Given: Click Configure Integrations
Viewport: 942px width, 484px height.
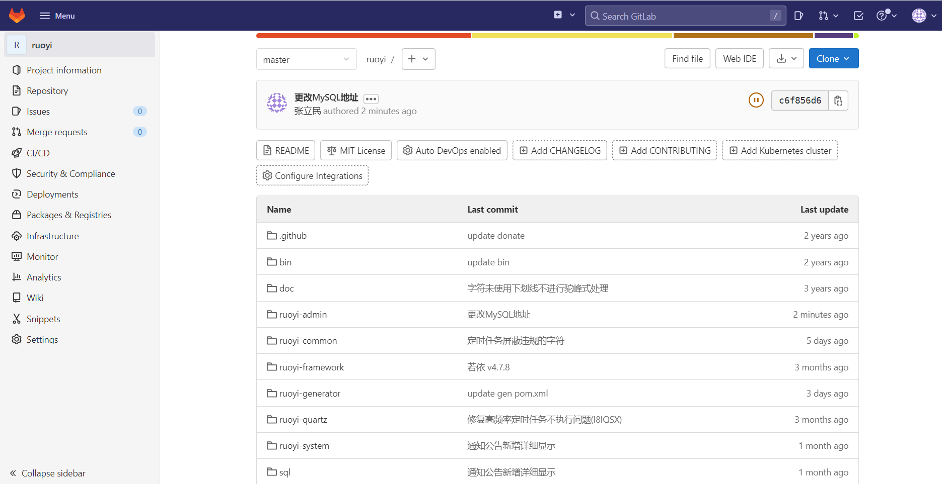Looking at the screenshot, I should [x=312, y=175].
